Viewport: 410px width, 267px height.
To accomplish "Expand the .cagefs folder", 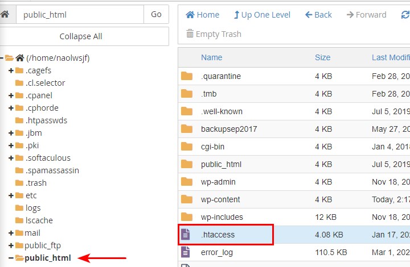I will click(11, 70).
